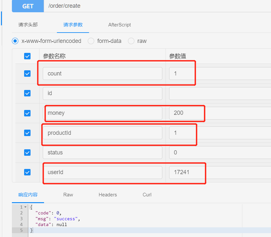Uncheck the userId parameter checkbox
This screenshot has width=271, height=237.
tap(27, 172)
